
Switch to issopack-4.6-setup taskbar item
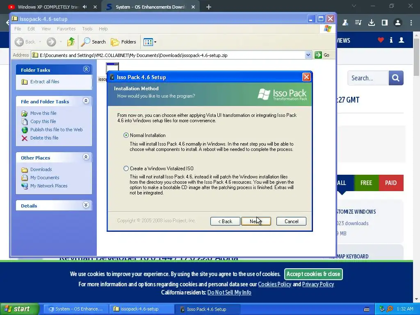tap(142, 309)
